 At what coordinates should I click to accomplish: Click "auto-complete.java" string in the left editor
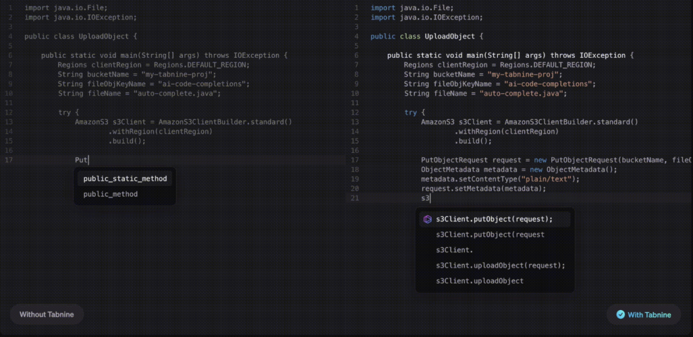176,94
